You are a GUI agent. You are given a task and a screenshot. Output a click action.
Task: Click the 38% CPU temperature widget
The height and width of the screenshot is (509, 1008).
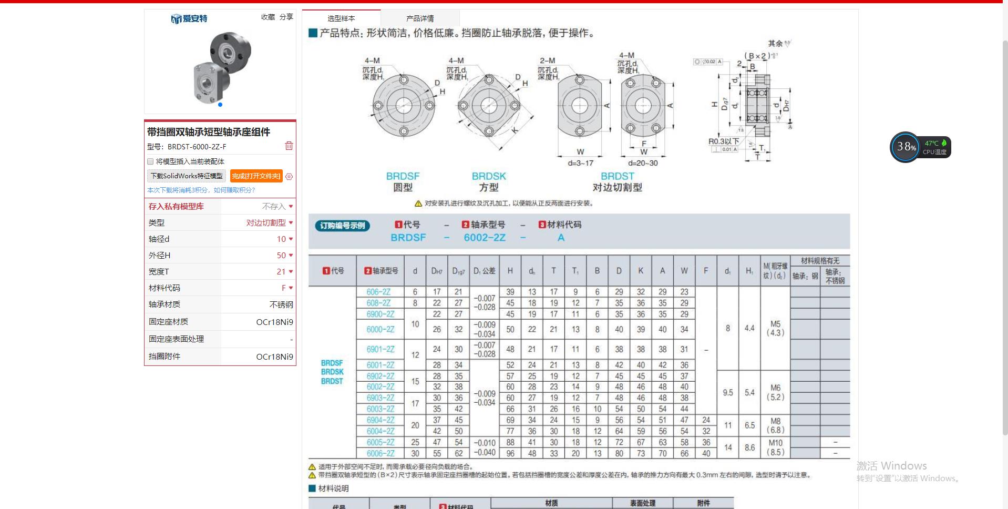click(921, 147)
